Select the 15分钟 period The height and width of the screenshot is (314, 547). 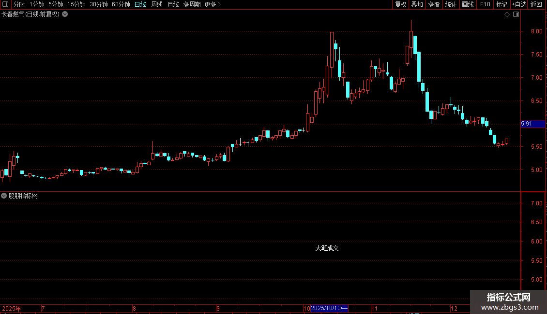coord(76,4)
